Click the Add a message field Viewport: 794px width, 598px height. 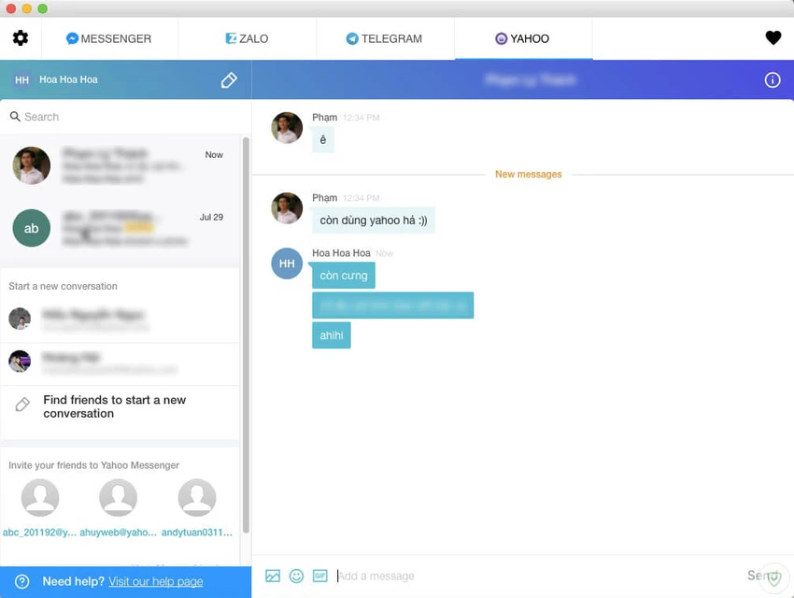537,576
